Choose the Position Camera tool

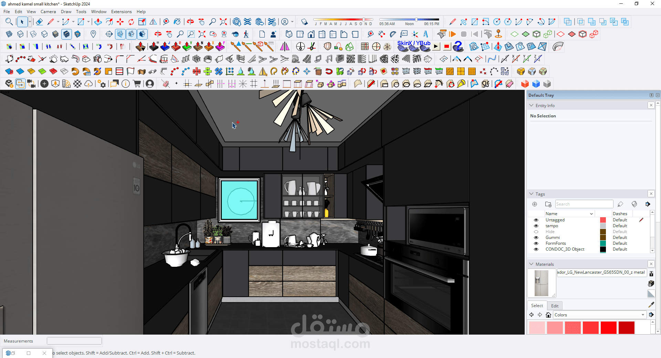click(x=224, y=34)
